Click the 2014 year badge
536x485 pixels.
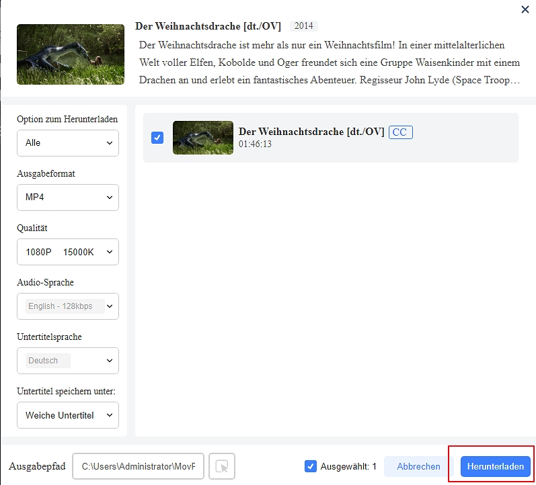point(304,26)
